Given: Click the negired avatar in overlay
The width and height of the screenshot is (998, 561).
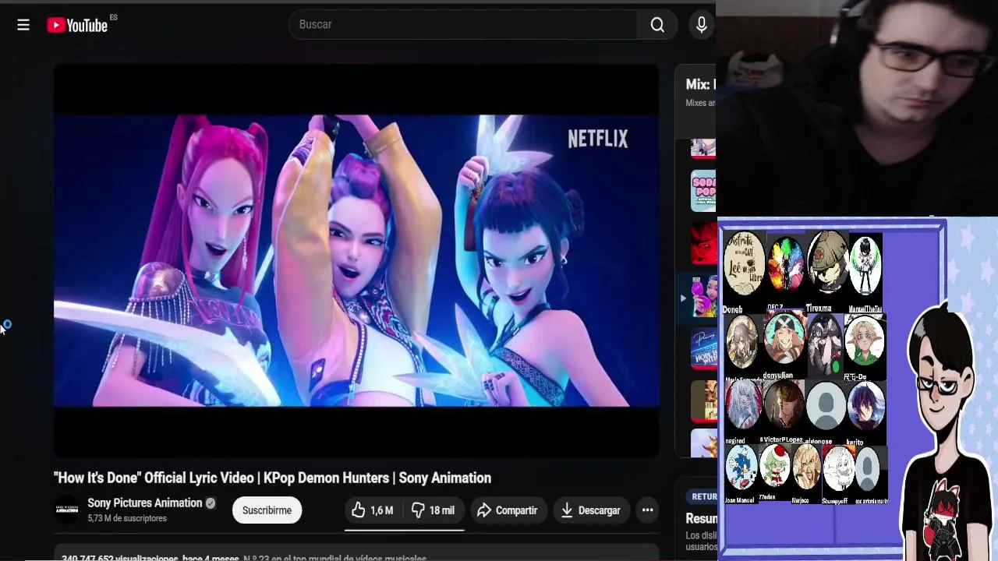Looking at the screenshot, I should click(x=743, y=405).
